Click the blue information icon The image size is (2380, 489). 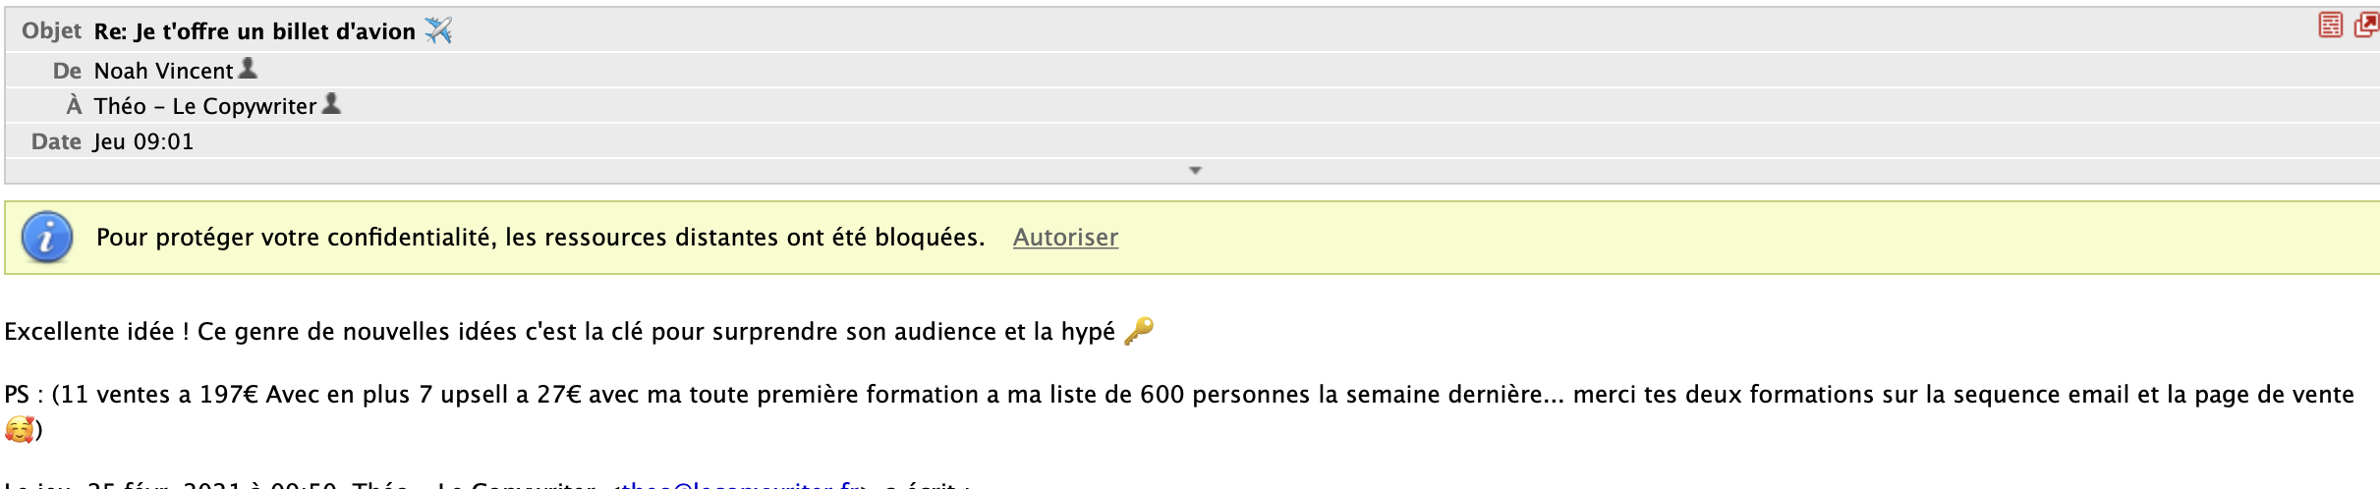coord(47,237)
